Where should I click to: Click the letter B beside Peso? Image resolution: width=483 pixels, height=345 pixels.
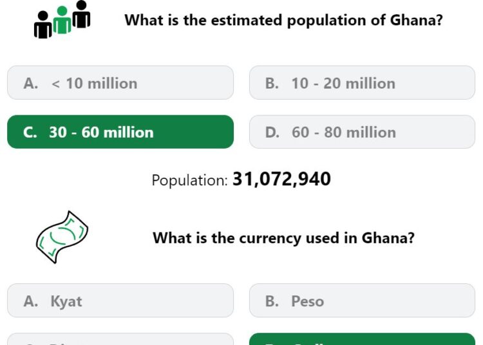[271, 301]
